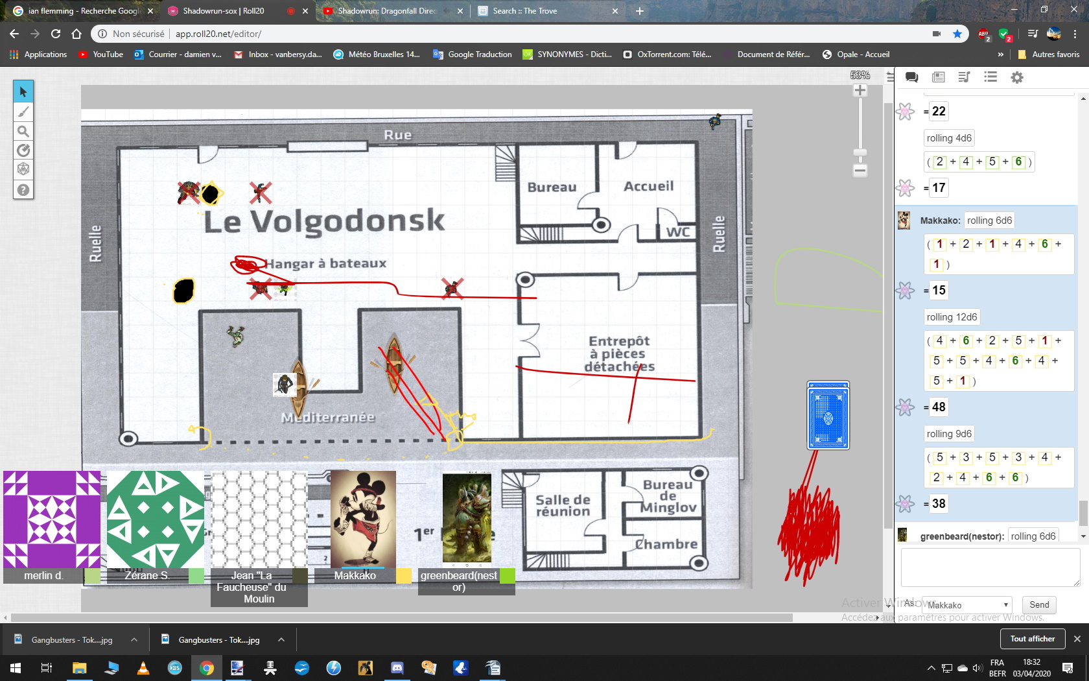The height and width of the screenshot is (681, 1089).
Task: Open the Journal tab in sidebar
Action: 938,77
